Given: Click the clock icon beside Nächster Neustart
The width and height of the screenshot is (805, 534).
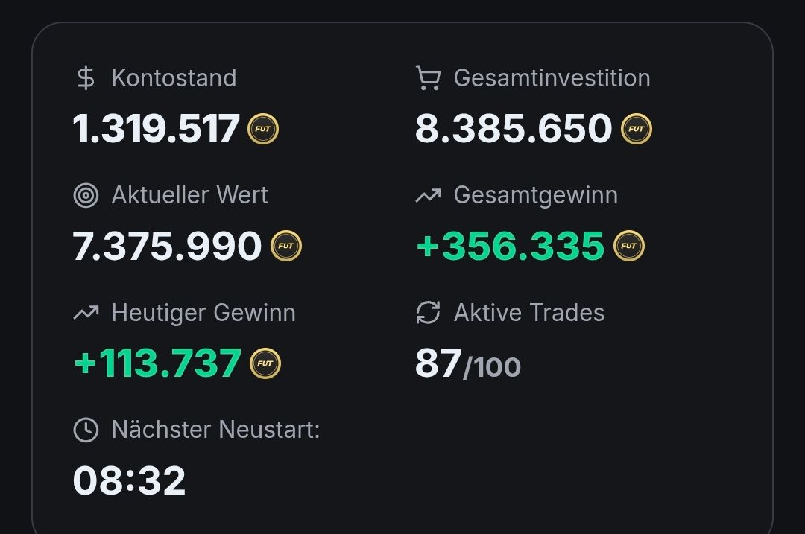Looking at the screenshot, I should coord(86,430).
